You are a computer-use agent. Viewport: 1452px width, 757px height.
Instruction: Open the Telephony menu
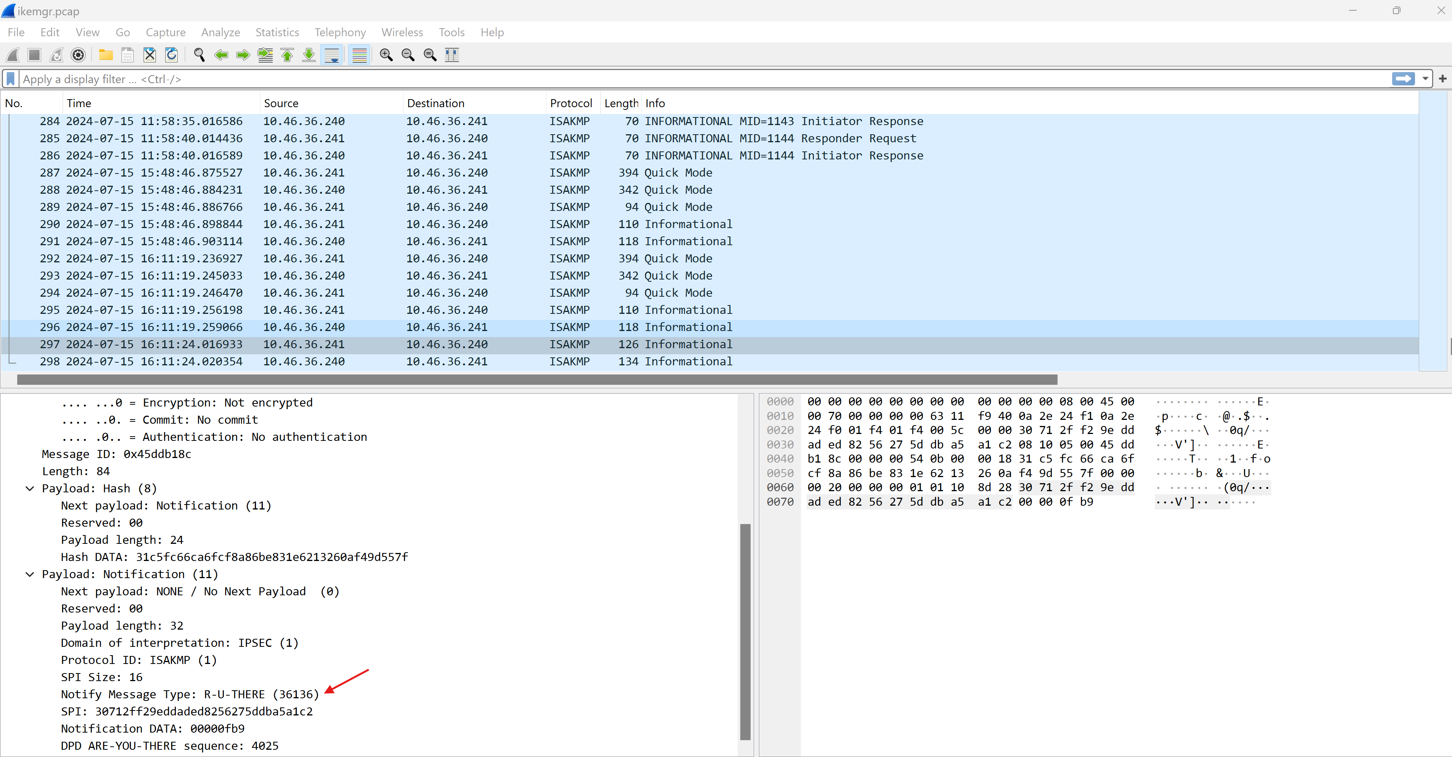(339, 32)
